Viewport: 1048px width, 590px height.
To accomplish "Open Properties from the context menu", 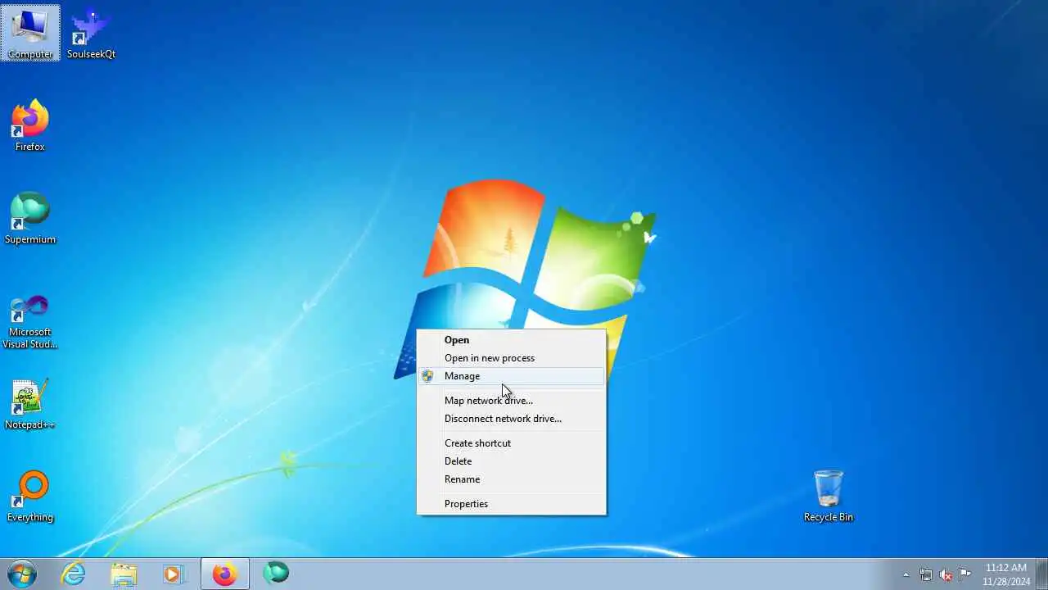I will point(512,504).
